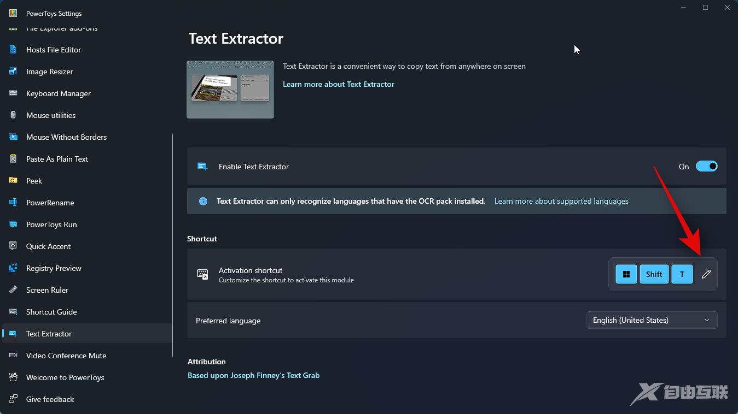Viewport: 738px width, 414px height.
Task: Turn off the Enable Text Extractor toggle
Action: pos(706,167)
